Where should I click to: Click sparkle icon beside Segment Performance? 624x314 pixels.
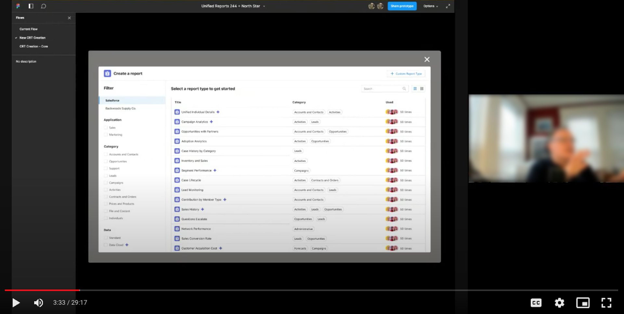click(215, 171)
